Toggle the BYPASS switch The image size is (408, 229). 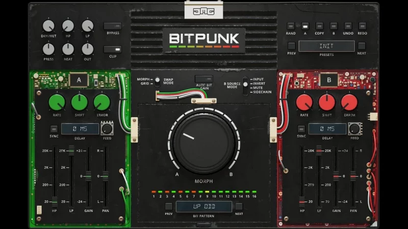pos(113,26)
